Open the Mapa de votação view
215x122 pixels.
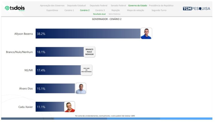(136, 10)
